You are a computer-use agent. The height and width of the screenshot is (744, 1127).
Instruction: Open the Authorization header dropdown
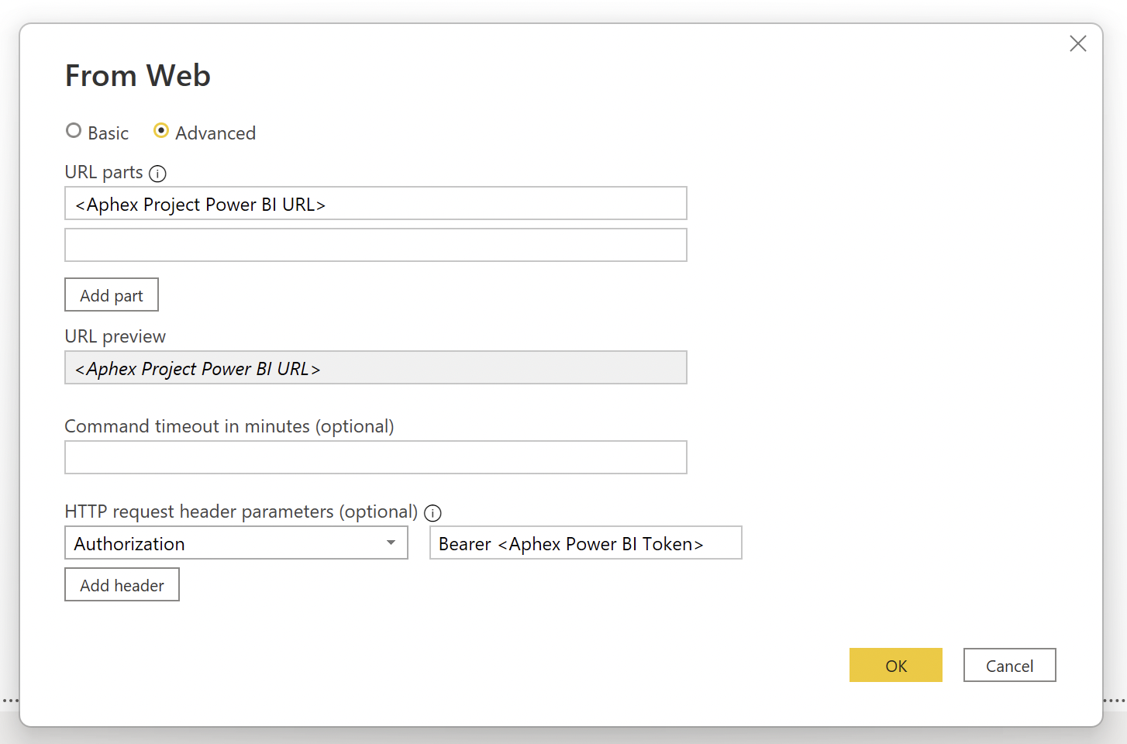pyautogui.click(x=391, y=543)
